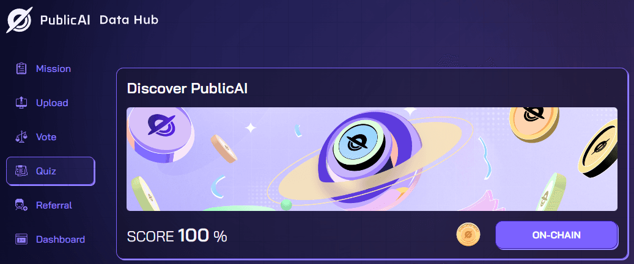The width and height of the screenshot is (634, 264).
Task: Go to the Upload section
Action: point(52,103)
